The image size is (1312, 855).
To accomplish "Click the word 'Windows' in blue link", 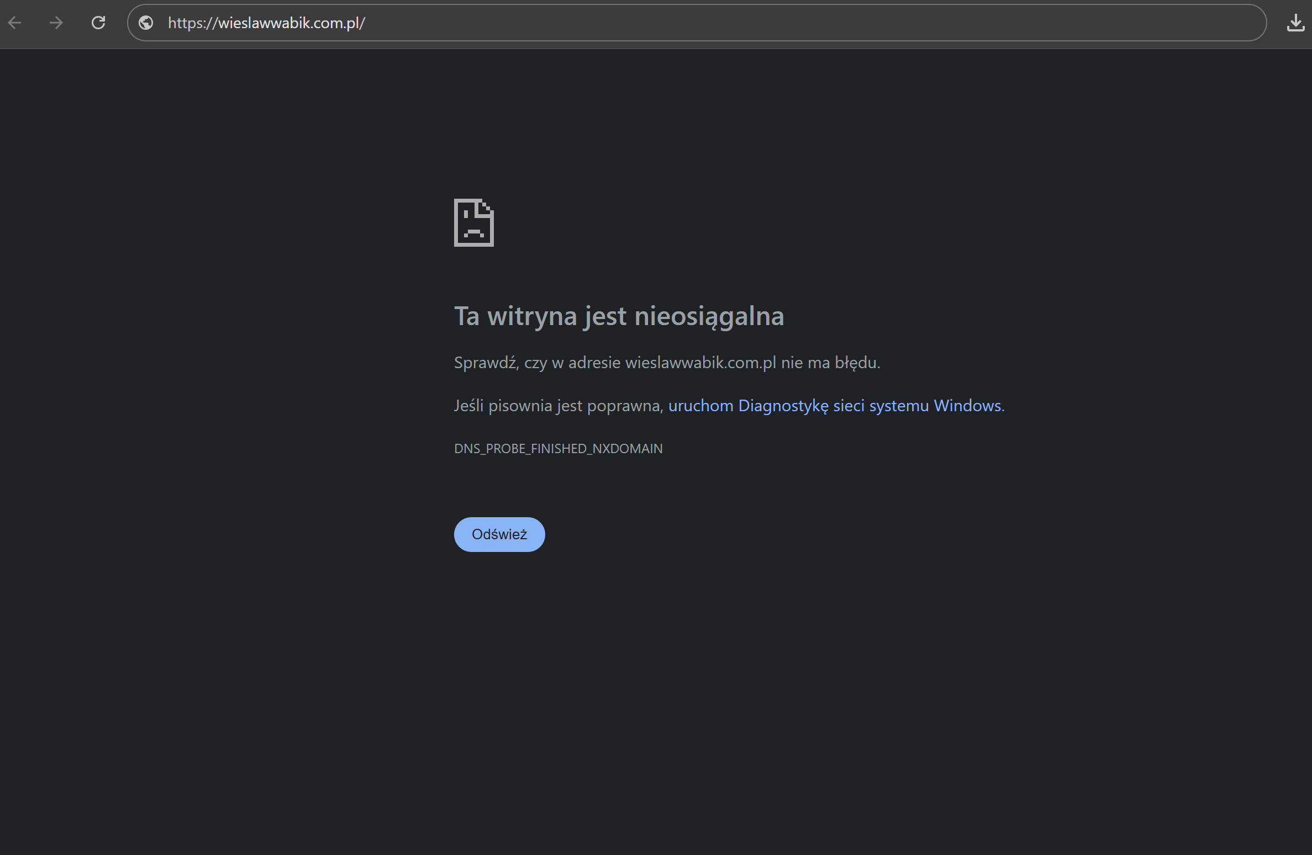I will coord(967,406).
